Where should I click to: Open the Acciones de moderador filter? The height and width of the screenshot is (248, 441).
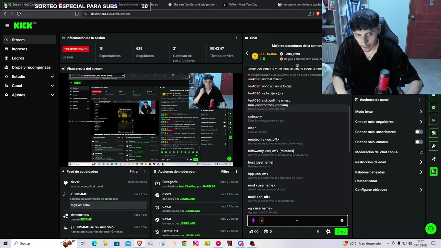click(x=225, y=172)
